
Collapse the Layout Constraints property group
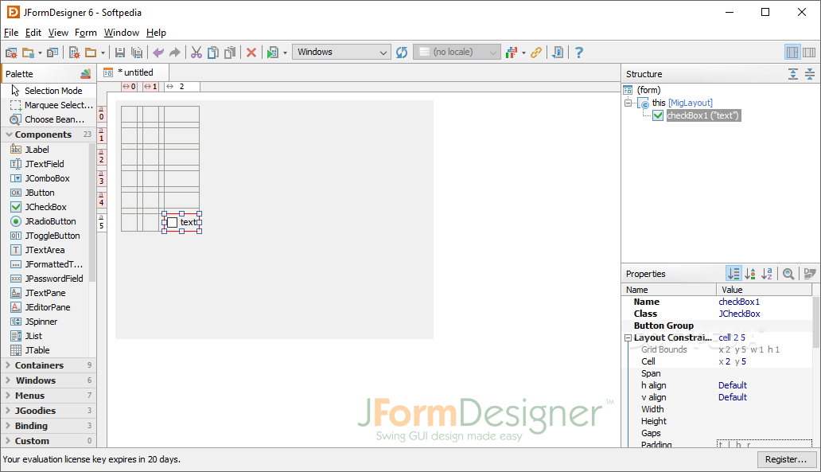[x=628, y=338]
